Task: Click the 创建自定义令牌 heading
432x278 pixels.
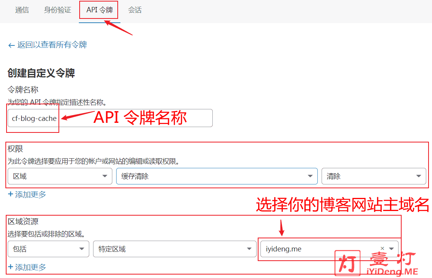Action: [x=41, y=73]
